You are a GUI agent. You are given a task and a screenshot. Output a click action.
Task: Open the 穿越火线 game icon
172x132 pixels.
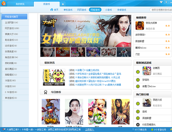147,103
